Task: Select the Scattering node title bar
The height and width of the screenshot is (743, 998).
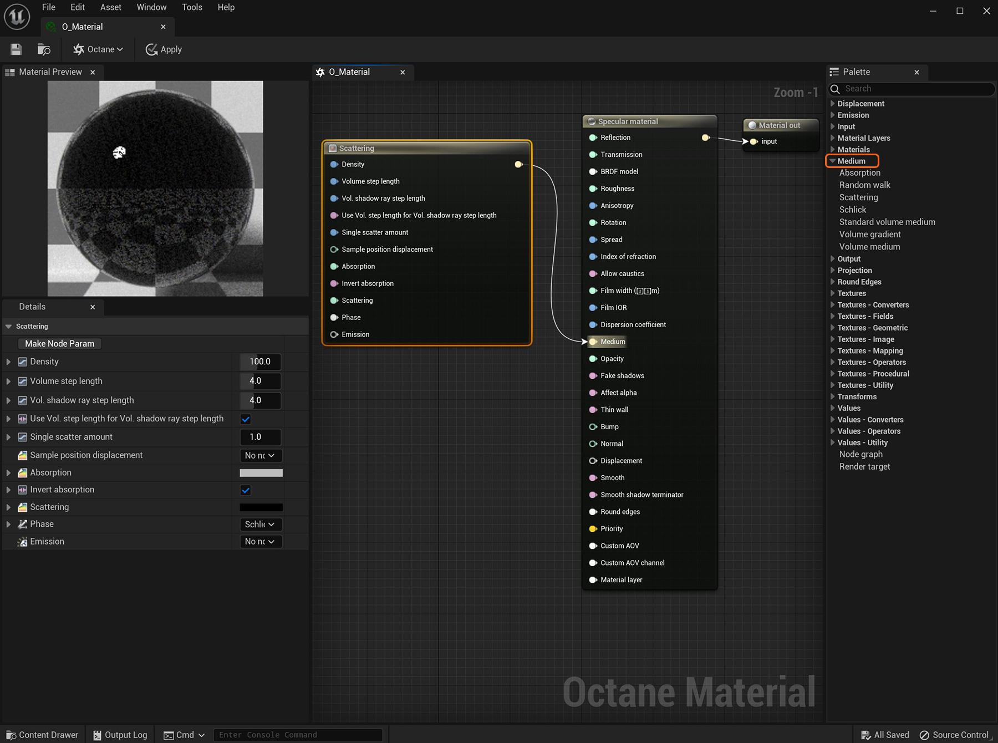Action: coord(426,148)
